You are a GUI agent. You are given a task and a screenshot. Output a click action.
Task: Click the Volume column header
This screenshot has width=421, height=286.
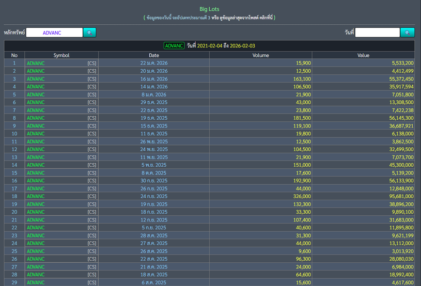pyautogui.click(x=260, y=55)
